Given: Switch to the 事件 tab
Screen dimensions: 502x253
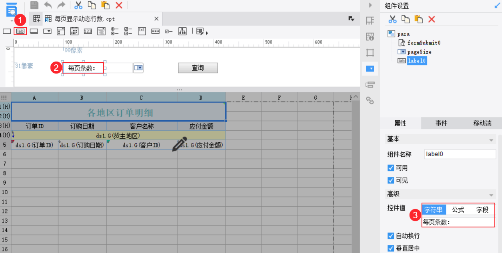Looking at the screenshot, I should [441, 123].
